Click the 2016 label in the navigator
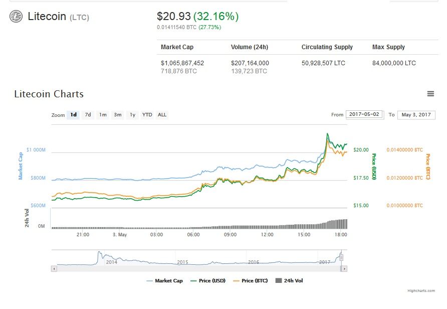The height and width of the screenshot is (309, 447). click(254, 262)
